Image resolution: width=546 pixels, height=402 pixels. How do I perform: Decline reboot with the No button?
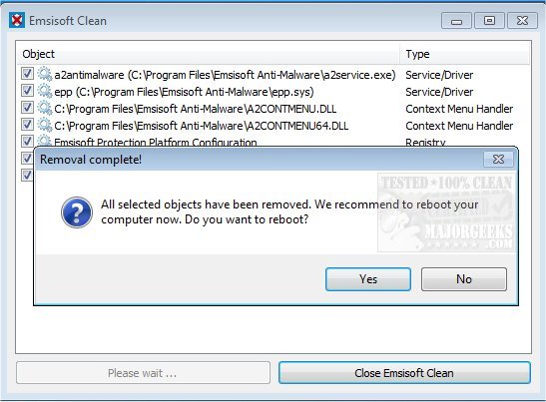pos(464,279)
